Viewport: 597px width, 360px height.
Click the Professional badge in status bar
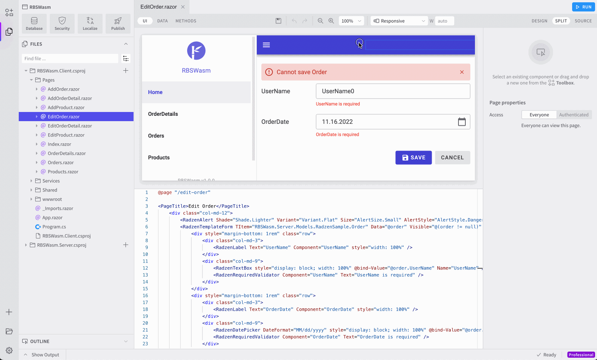click(581, 355)
